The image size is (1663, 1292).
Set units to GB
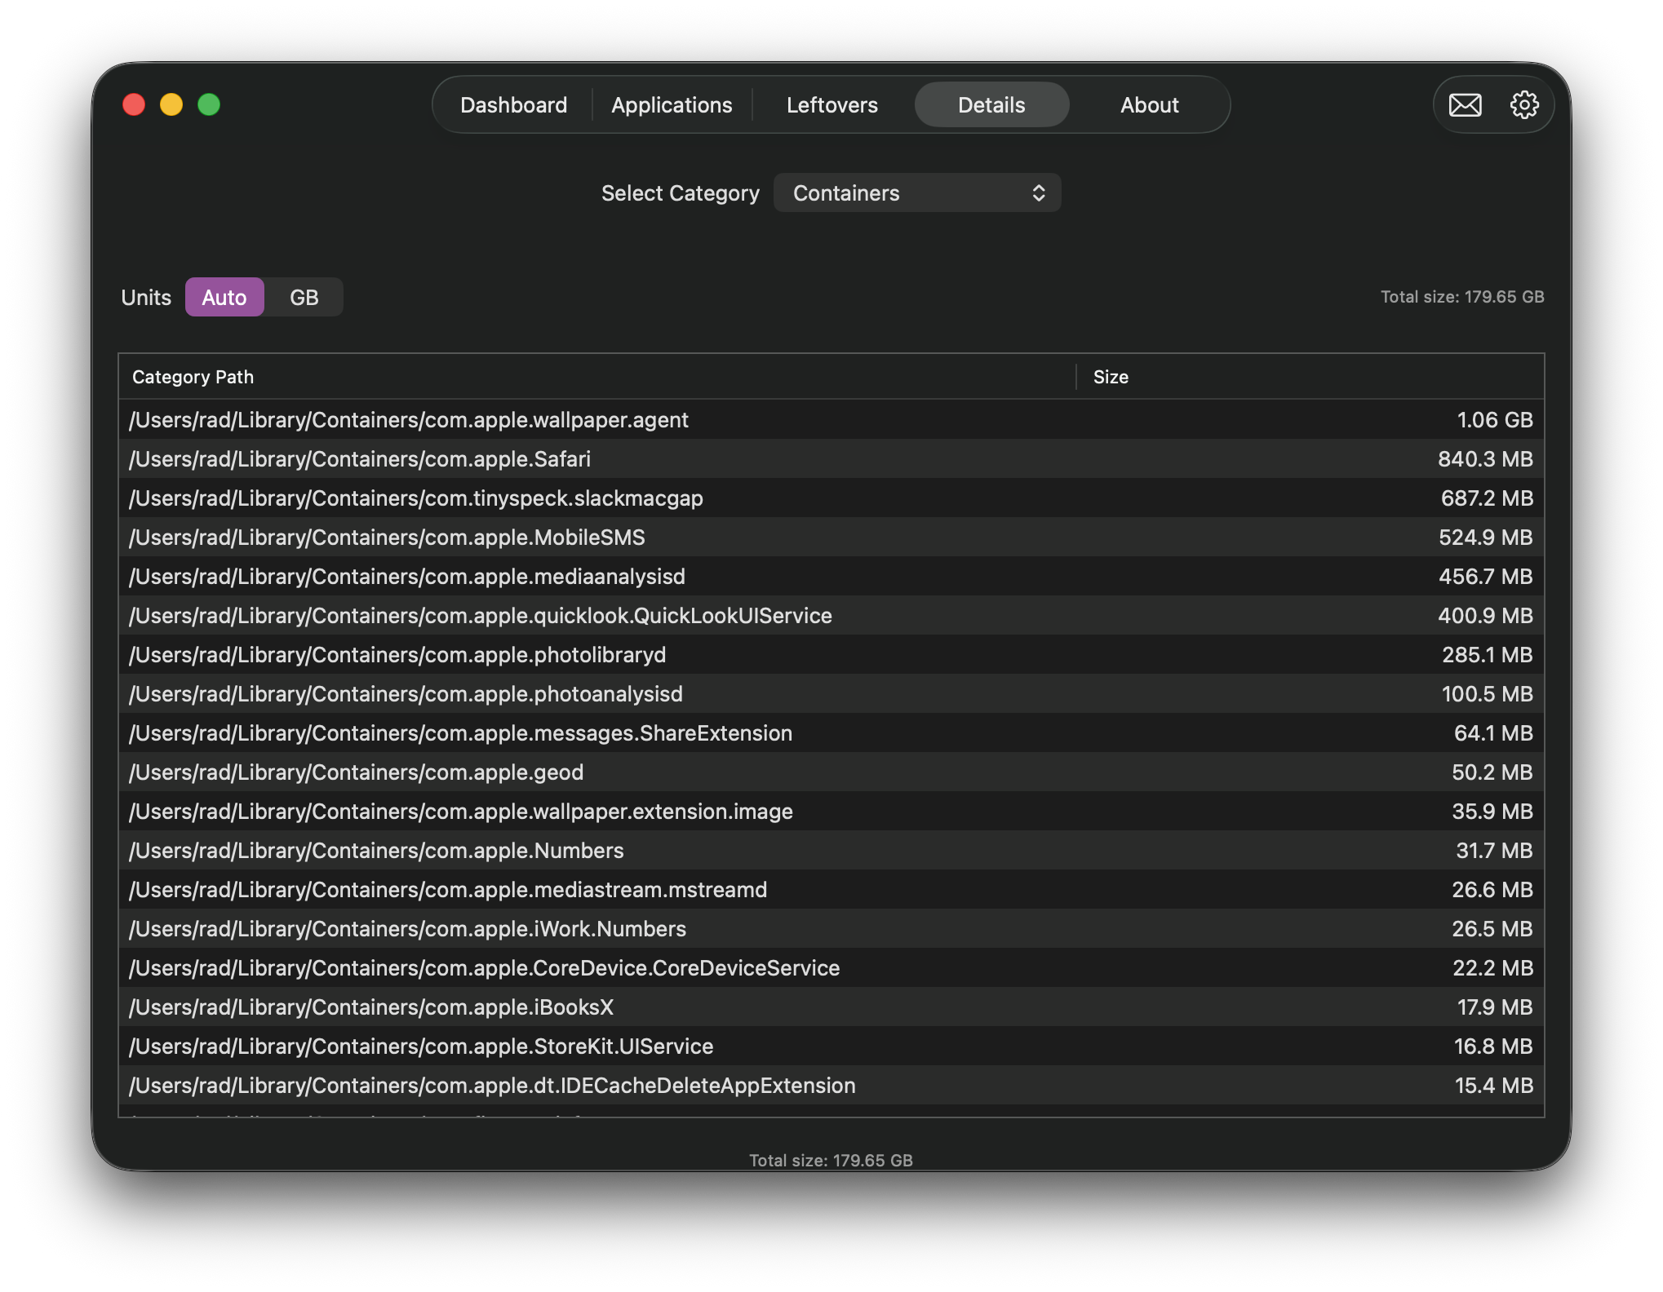(304, 298)
